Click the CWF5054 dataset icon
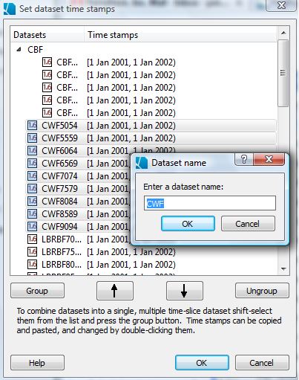 pos(32,126)
